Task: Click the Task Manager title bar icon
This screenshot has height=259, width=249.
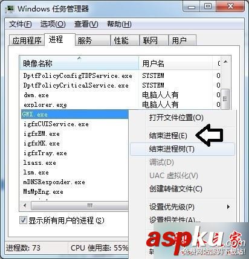Action: point(10,9)
